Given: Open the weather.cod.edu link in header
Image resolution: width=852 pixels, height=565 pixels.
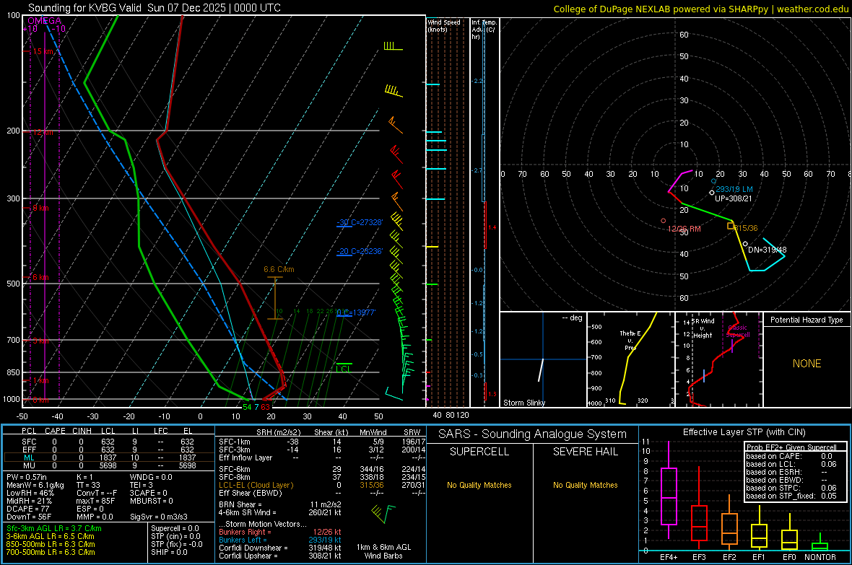Looking at the screenshot, I should click(x=812, y=9).
